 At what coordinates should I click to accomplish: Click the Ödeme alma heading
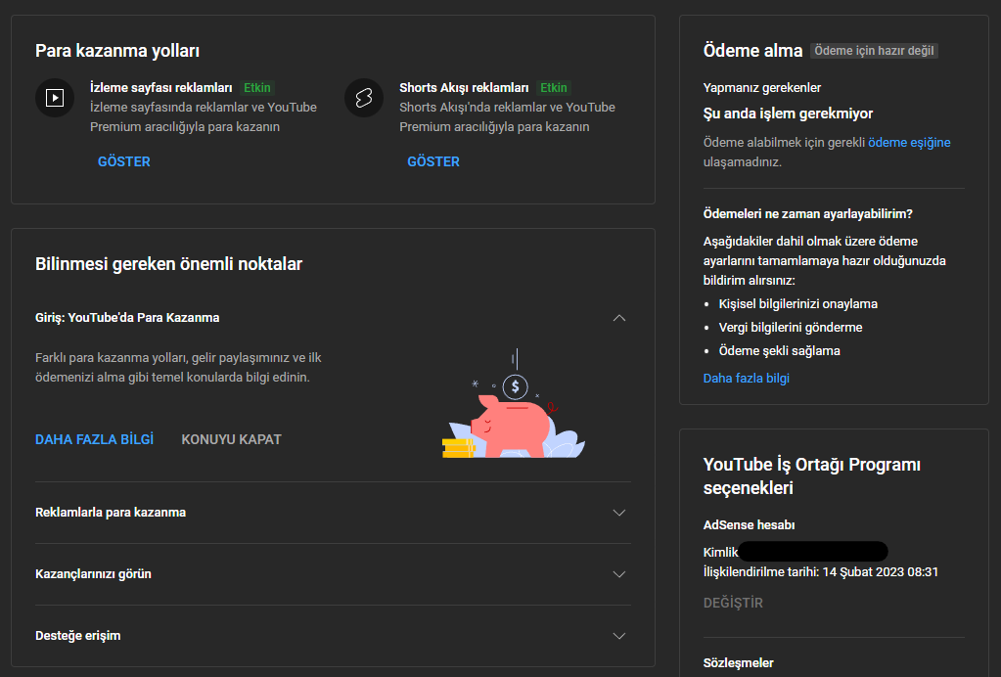[x=752, y=51]
